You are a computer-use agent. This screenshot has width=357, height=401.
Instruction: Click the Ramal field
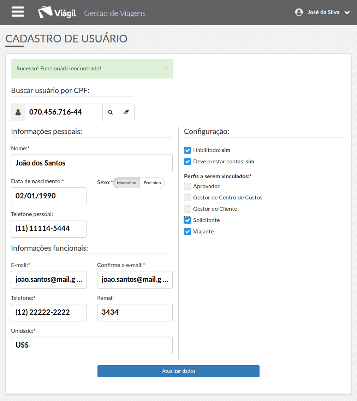pyautogui.click(x=135, y=313)
